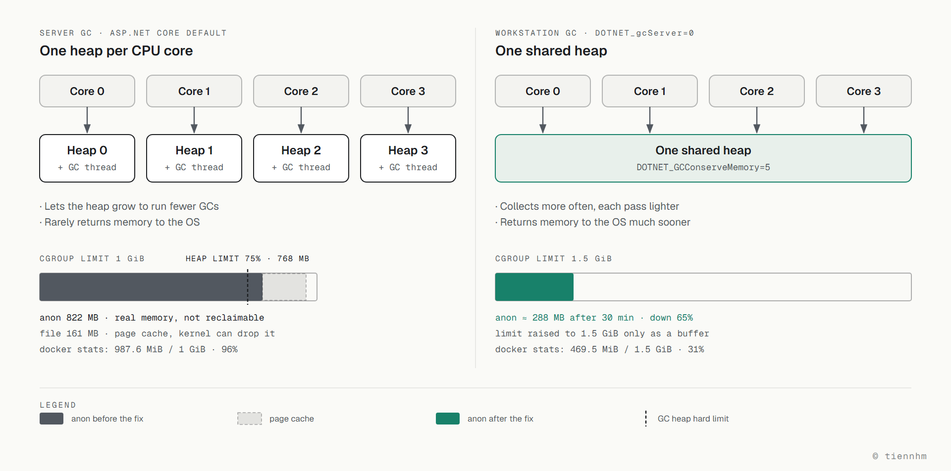Click the dark anon segment of the 1 GiB bar
This screenshot has height=471, width=951.
151,287
